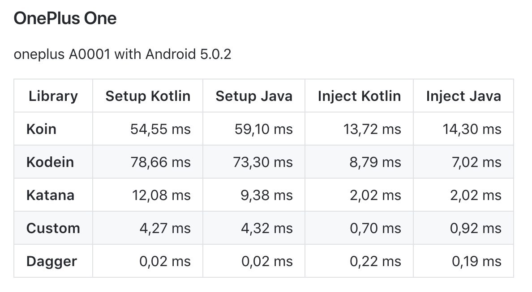Click the Custom row label

tap(53, 228)
